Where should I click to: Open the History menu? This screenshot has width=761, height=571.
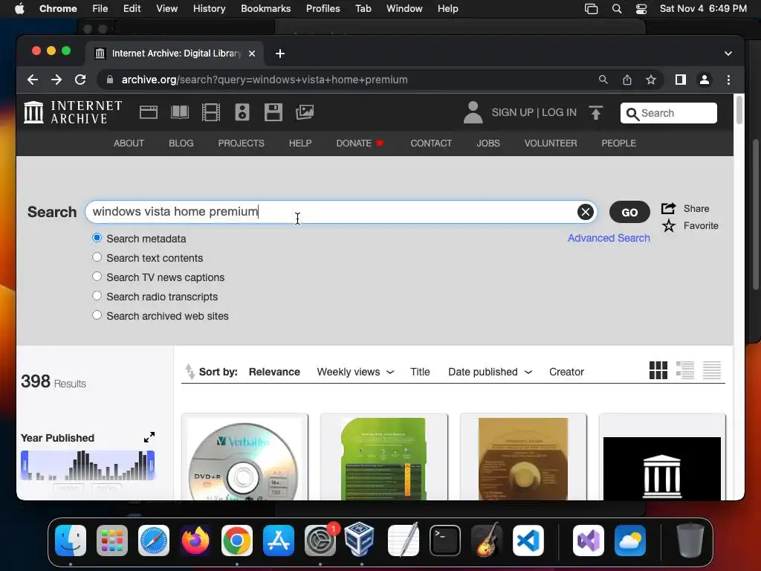pos(209,9)
